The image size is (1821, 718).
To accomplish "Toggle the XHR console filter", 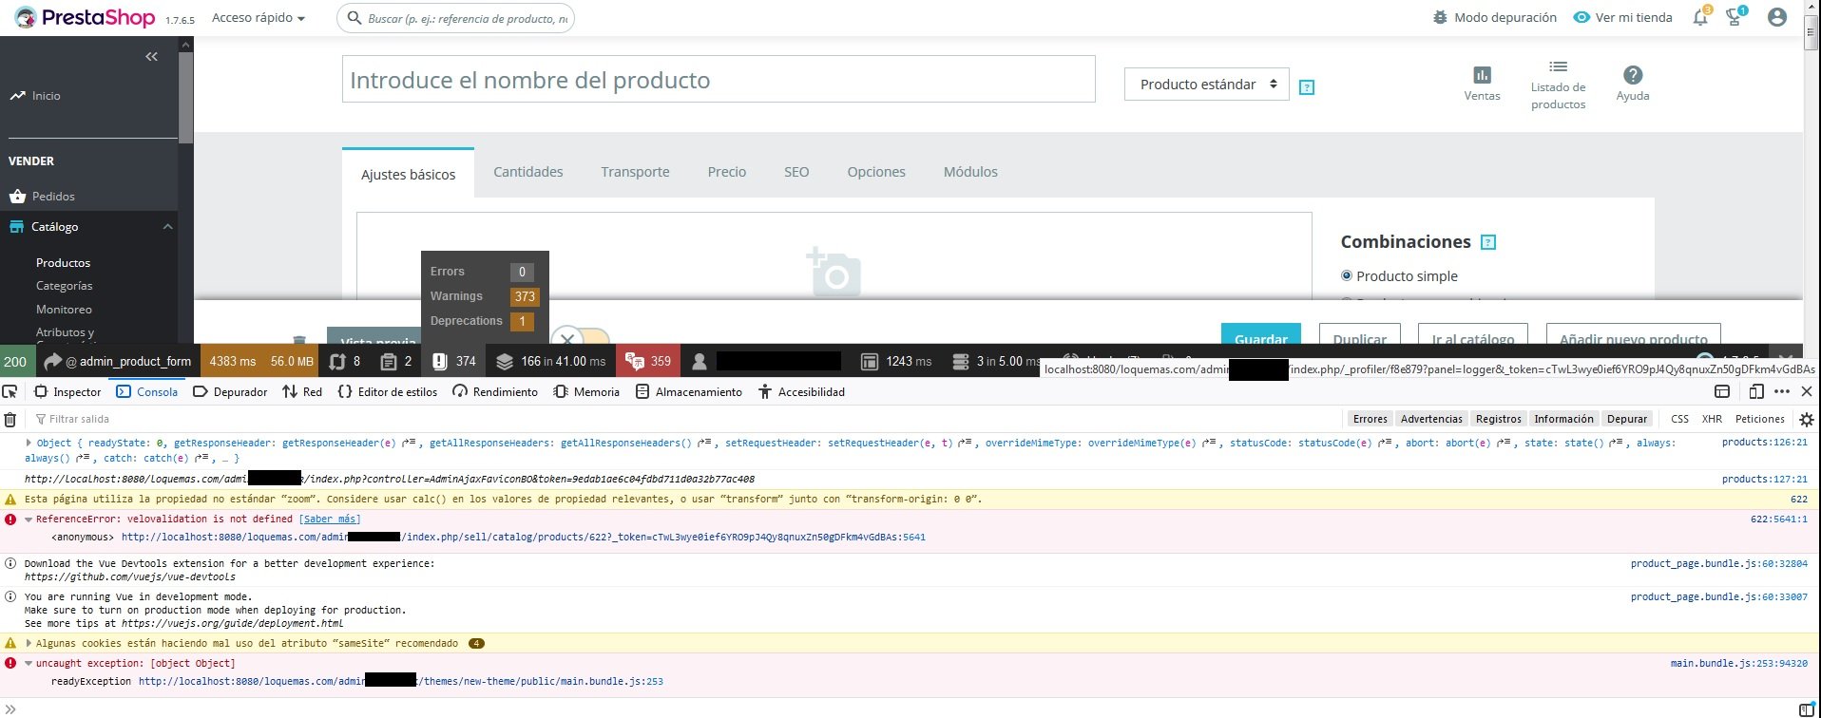I will tap(1712, 419).
